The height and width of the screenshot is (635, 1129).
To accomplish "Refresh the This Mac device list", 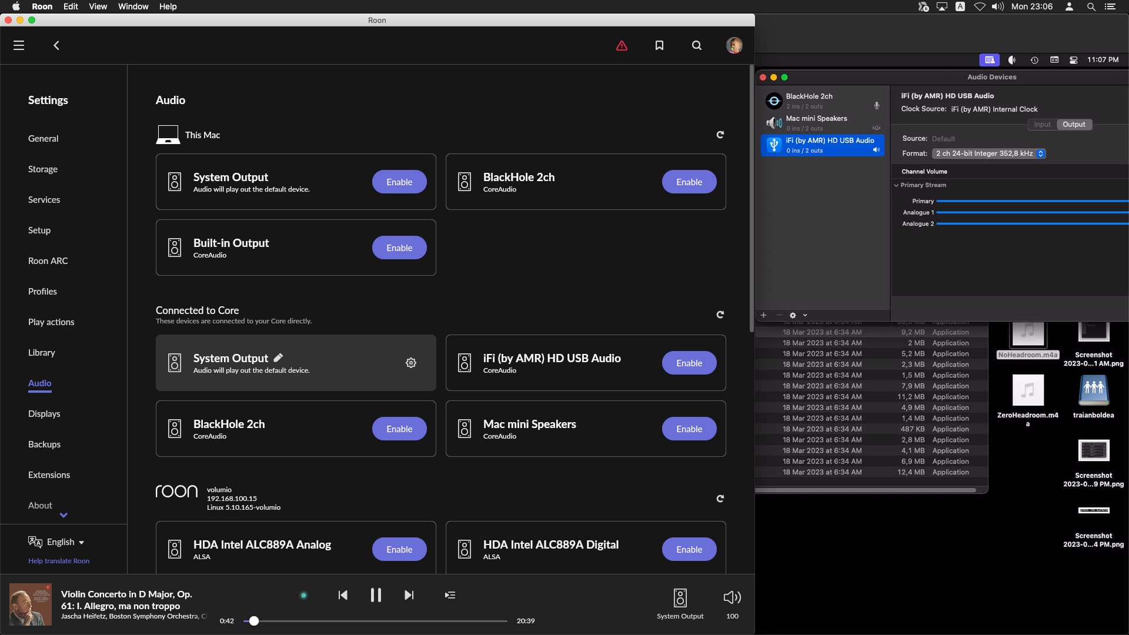I will coord(720,135).
